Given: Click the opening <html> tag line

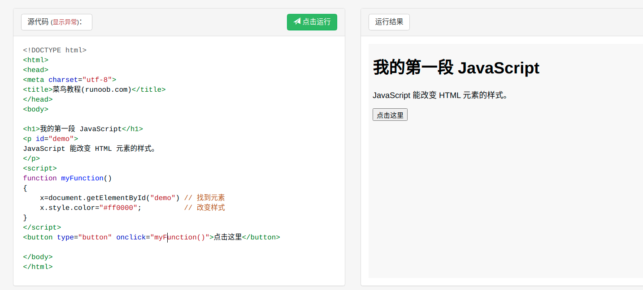Looking at the screenshot, I should pyautogui.click(x=36, y=60).
